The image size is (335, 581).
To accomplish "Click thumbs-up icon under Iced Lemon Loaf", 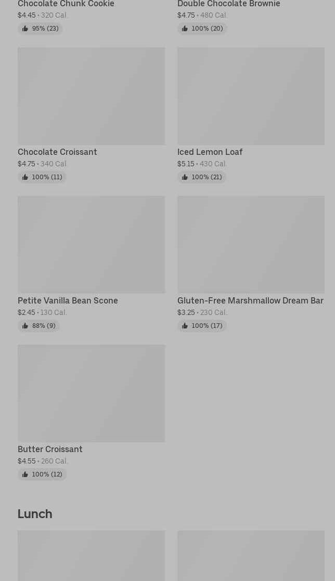I will point(185,177).
